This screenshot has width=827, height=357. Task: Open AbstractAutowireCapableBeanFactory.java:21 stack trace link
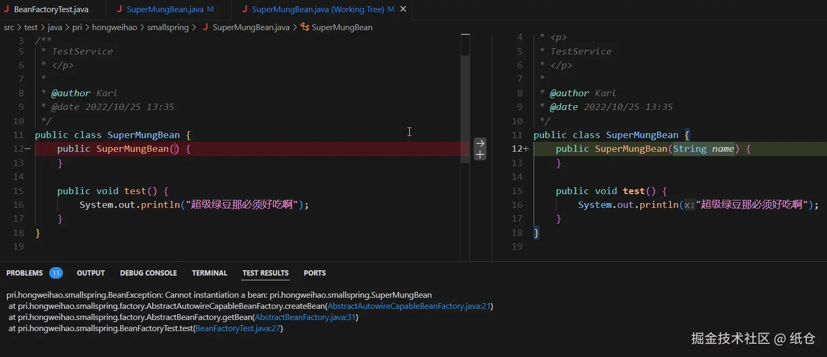(x=409, y=306)
